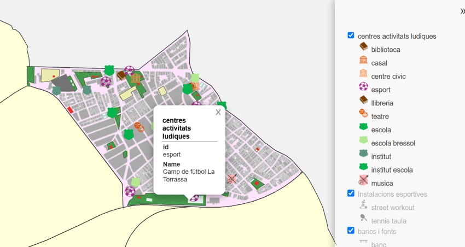This screenshot has height=247, width=465.
Task: Click the centre civic legend label
Action: pyautogui.click(x=388, y=76)
